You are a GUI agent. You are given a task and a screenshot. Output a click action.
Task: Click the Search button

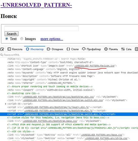point(12,34)
